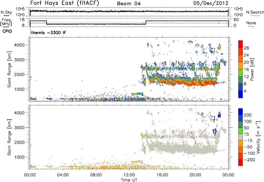Click the 'CPID' label
The height and width of the screenshot is (182, 264).
[x=7, y=31]
